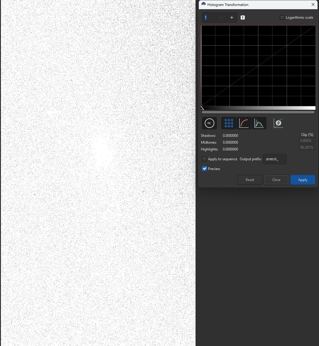The height and width of the screenshot is (346, 319).
Task: Click the histogram zoom value field
Action: (x=210, y=18)
